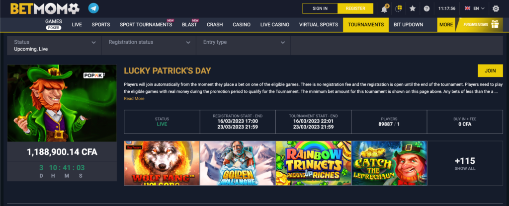This screenshot has width=509, height=206.
Task: Go to the Sports section
Action: pos(100,25)
